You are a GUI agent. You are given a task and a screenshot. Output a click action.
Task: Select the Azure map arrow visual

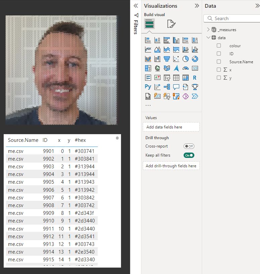(176, 68)
